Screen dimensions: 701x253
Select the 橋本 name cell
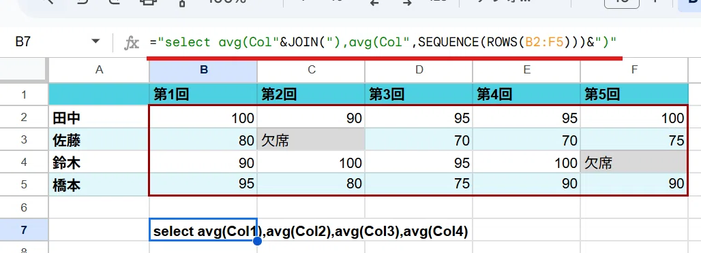coord(99,185)
